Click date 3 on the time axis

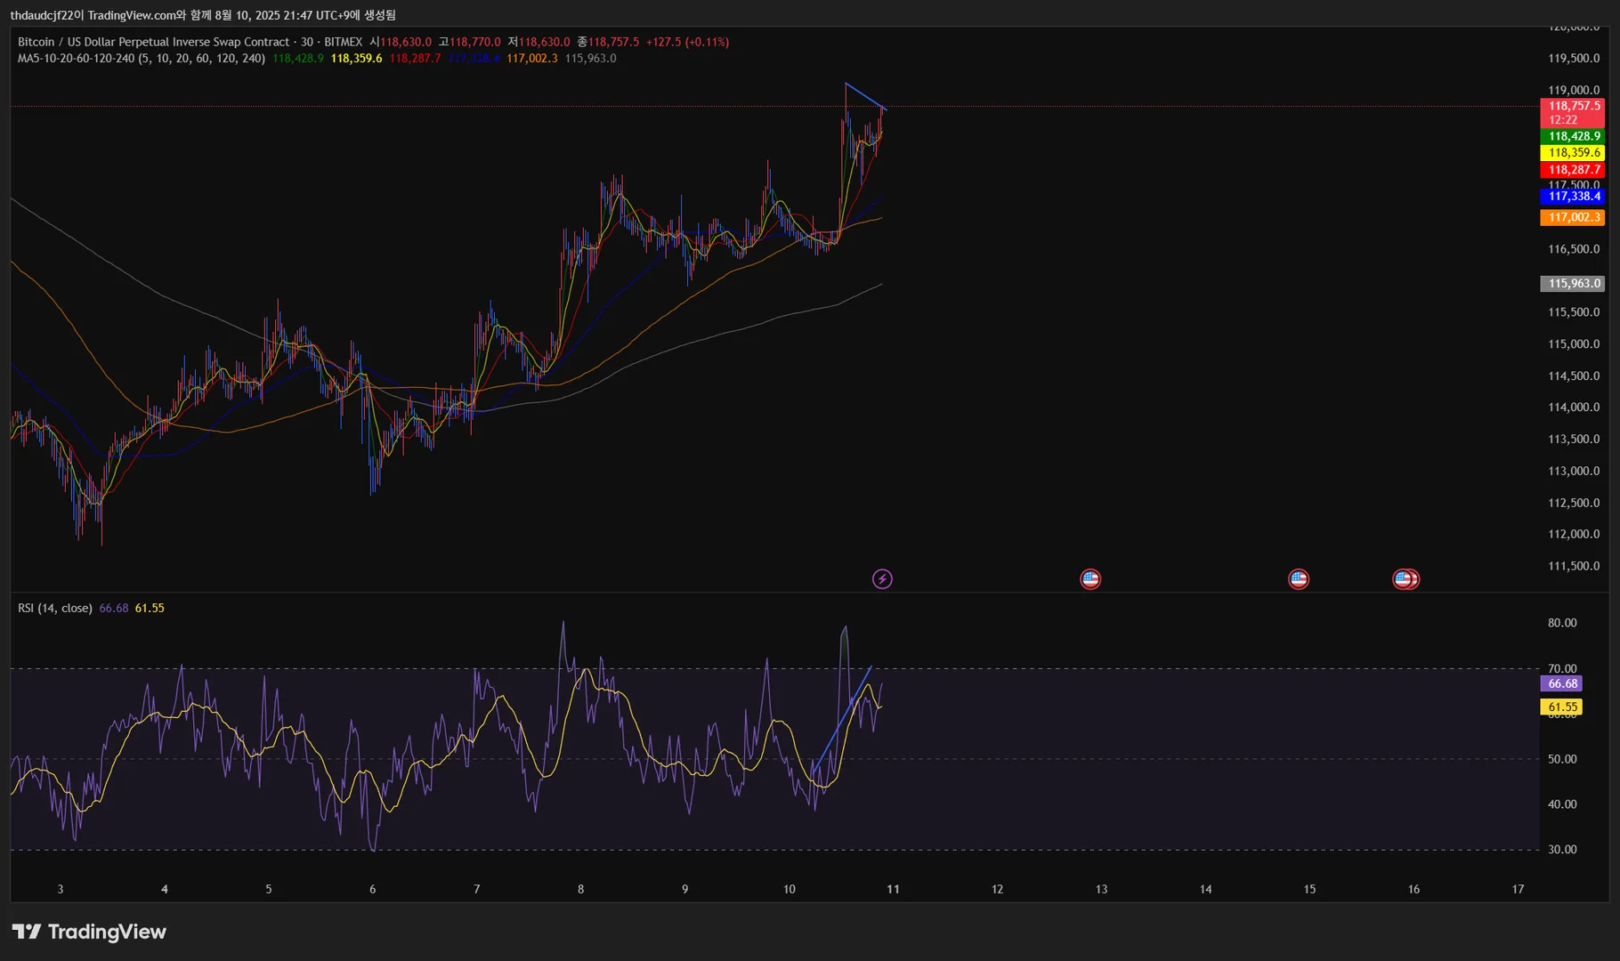[61, 889]
